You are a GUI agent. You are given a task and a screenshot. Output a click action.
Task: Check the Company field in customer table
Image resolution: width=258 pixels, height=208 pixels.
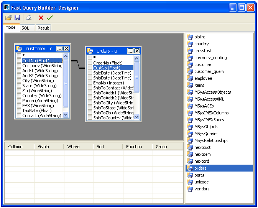pyautogui.click(x=19, y=66)
